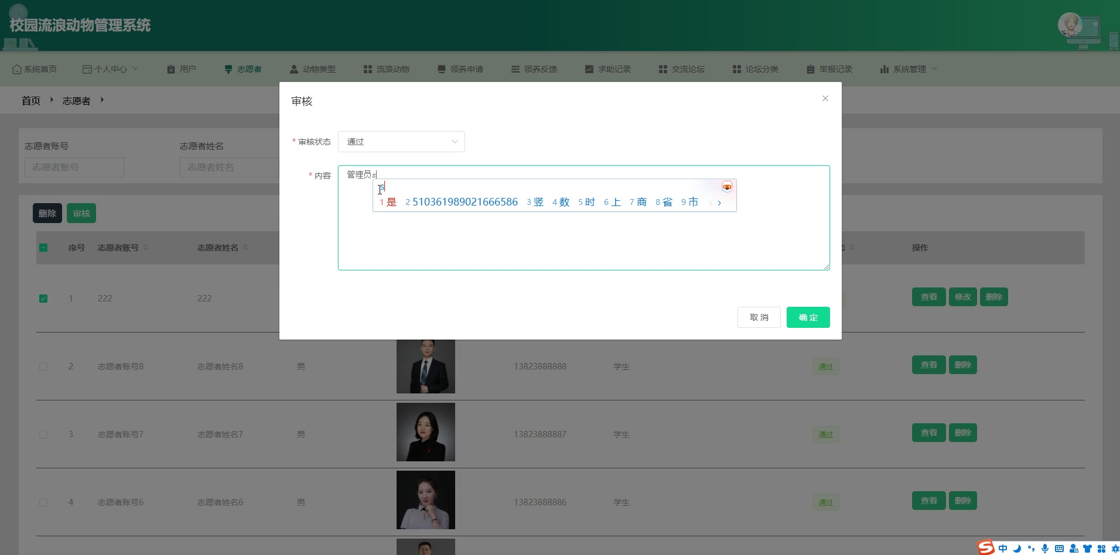1120x555 pixels.
Task: Open the photo thumbnail for 志愿者账号8
Action: point(426,366)
